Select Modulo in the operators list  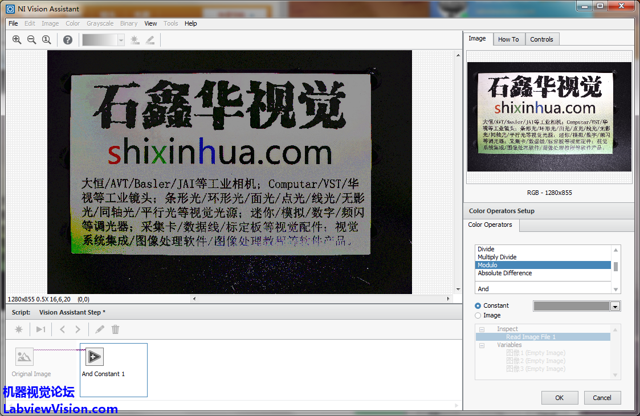click(543, 265)
